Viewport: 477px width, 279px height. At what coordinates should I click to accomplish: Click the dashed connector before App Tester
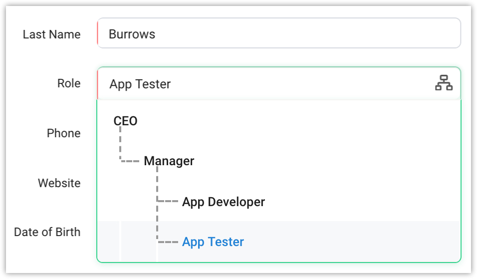(x=168, y=242)
